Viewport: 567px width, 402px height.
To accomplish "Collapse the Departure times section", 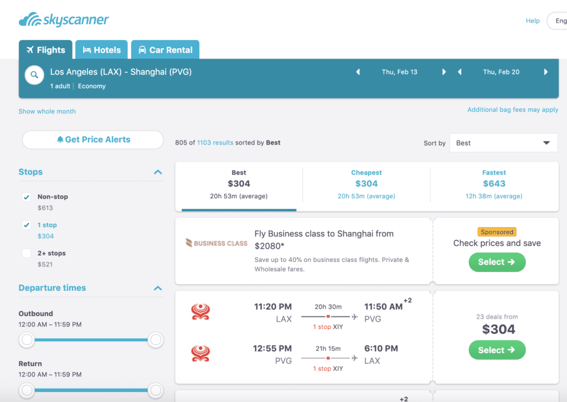I will (158, 287).
